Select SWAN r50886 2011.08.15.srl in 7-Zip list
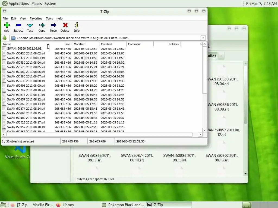Screen dimensions: 278x208 point(26,113)
